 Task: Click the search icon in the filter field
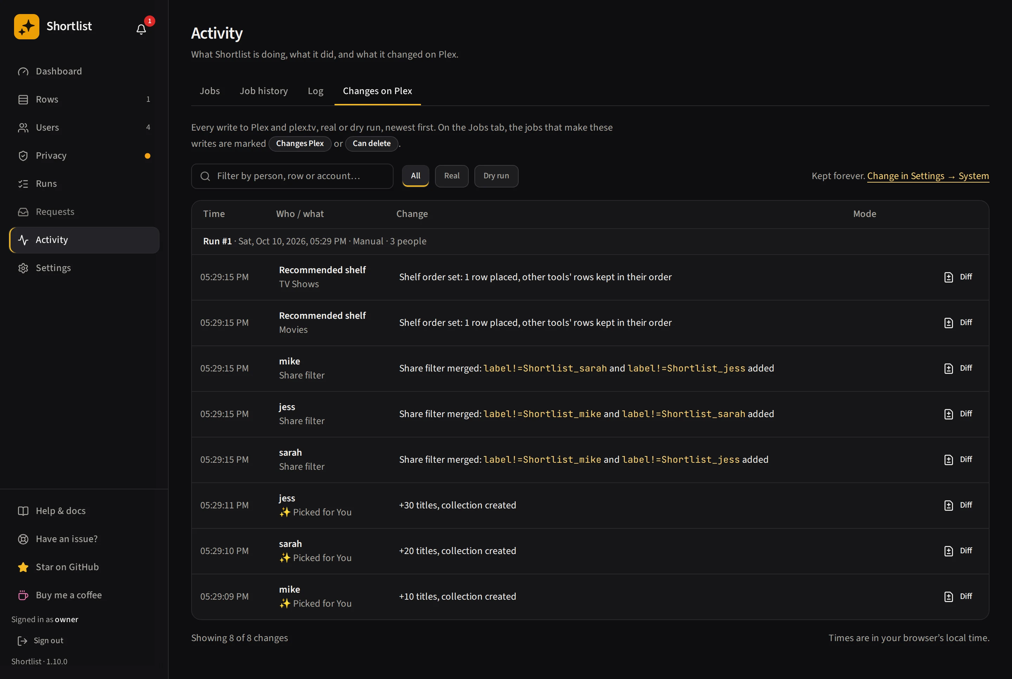(205, 176)
